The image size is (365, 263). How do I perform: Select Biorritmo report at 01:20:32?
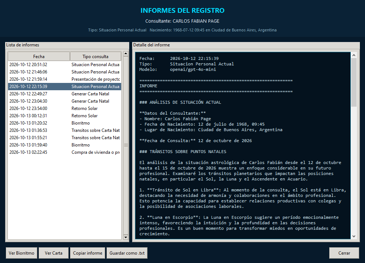point(65,123)
